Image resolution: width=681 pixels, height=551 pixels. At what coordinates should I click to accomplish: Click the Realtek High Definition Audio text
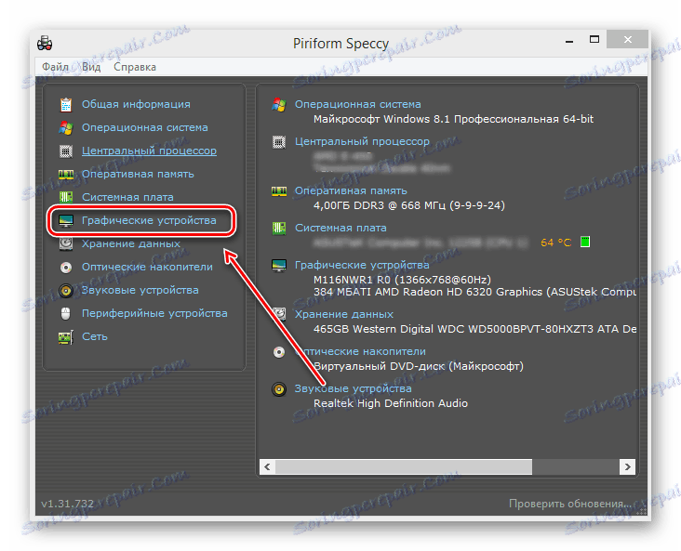391,403
